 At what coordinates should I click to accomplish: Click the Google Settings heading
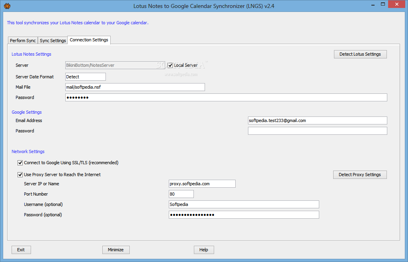click(x=27, y=112)
